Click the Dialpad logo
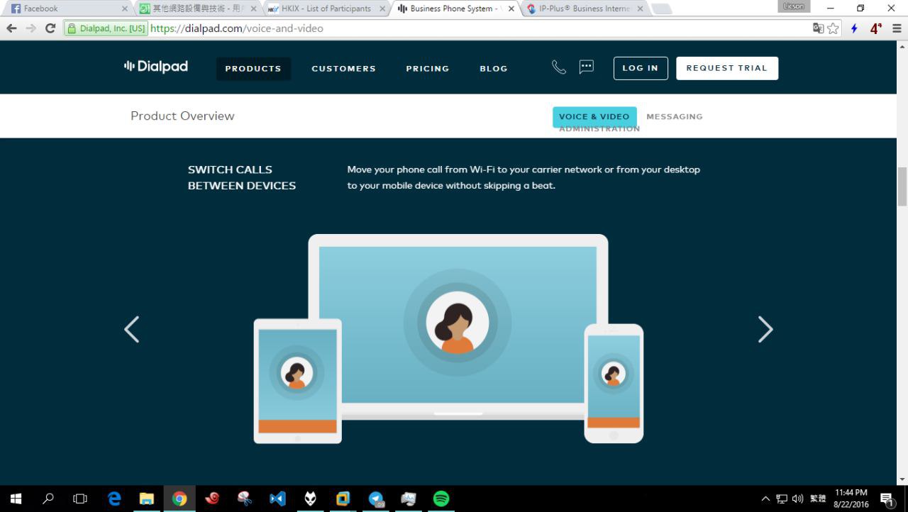Screen dimensions: 908x512 156,67
